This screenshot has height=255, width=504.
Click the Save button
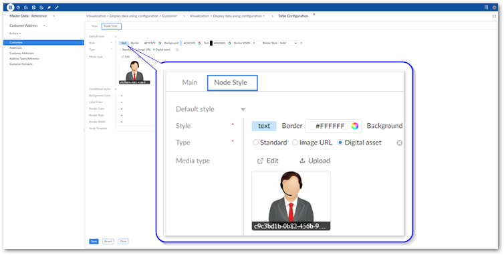[94, 241]
